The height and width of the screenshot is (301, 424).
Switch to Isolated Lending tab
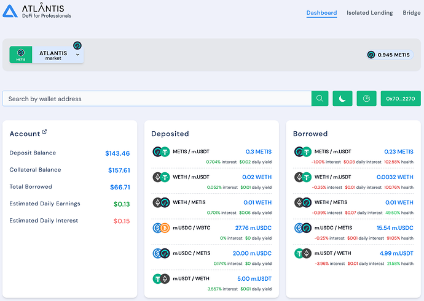370,13
